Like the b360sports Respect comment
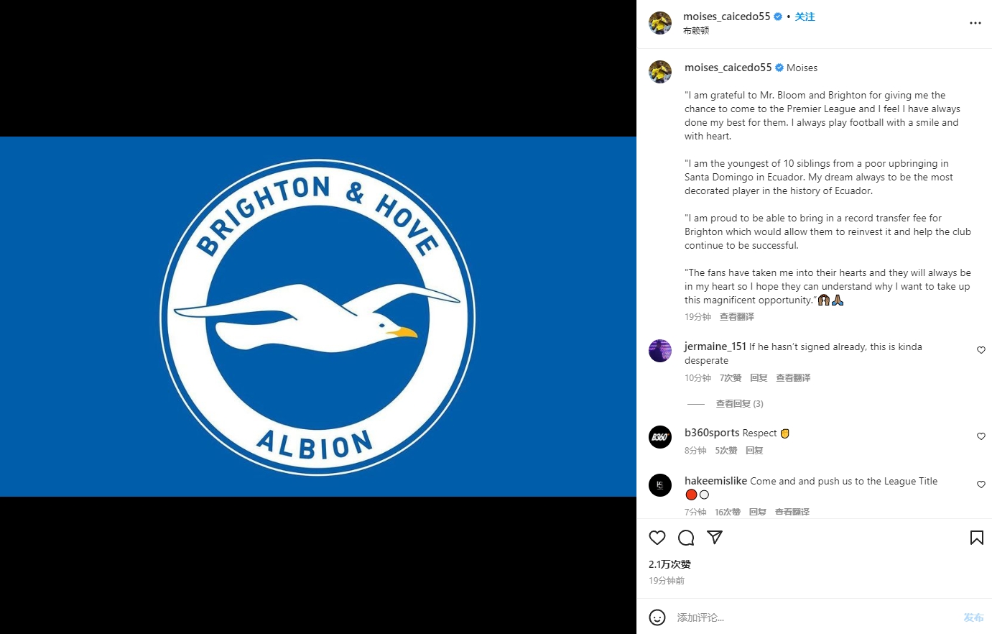 point(981,436)
